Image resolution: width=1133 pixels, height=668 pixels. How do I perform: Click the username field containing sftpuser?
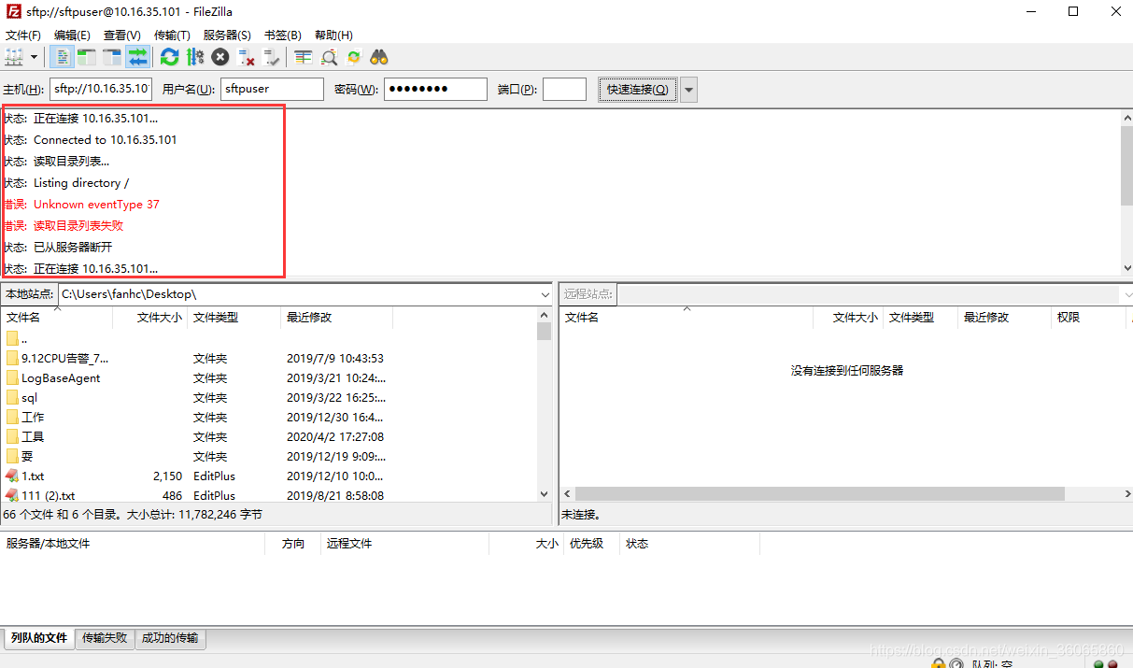pyautogui.click(x=272, y=89)
